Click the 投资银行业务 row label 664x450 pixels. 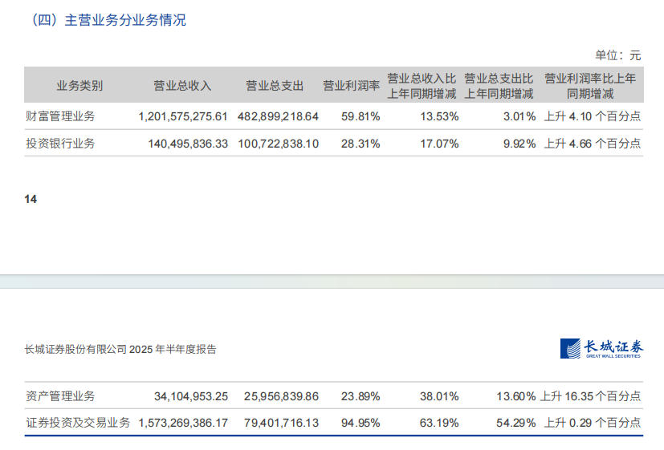pyautogui.click(x=60, y=144)
